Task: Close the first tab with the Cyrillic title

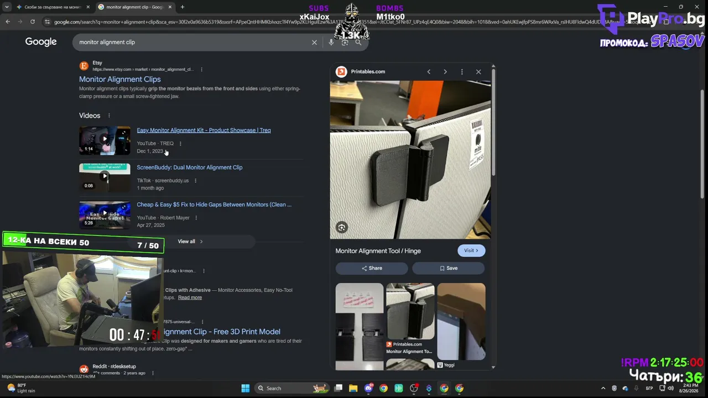Action: tap(88, 7)
